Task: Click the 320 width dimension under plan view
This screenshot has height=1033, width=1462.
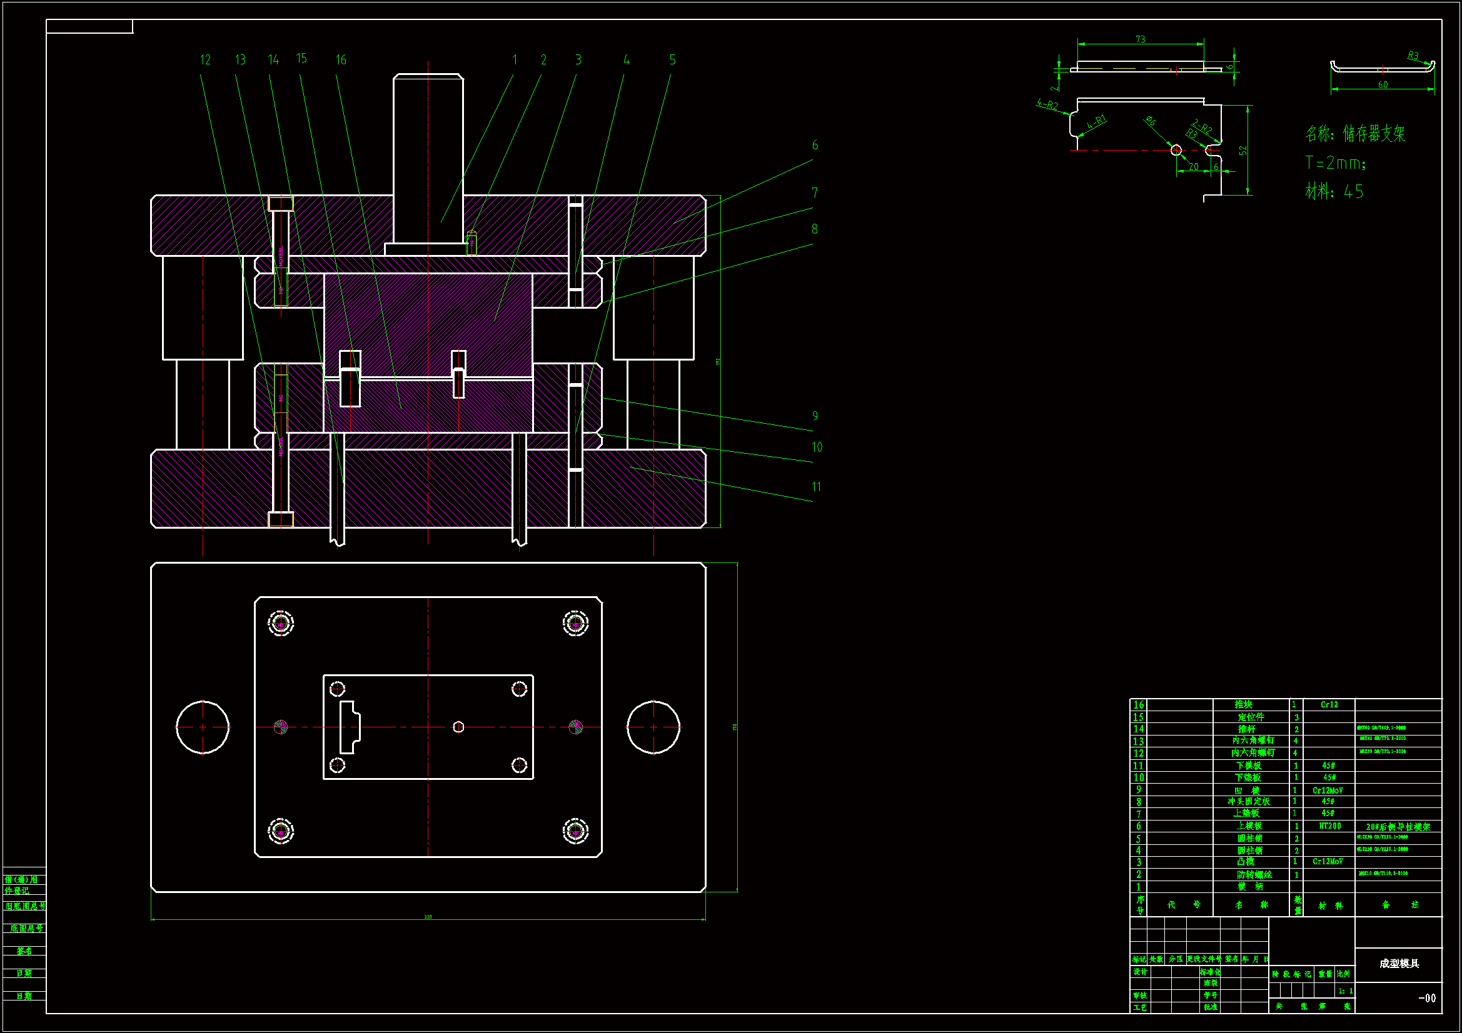Action: click(428, 917)
